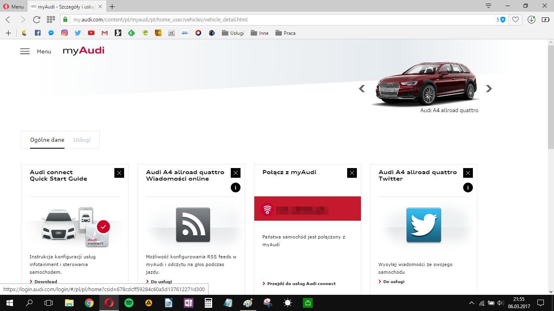Close the Twitter card

[468, 173]
